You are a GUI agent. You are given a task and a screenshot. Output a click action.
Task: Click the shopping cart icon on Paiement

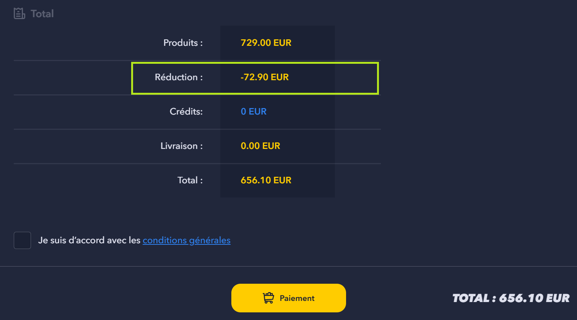(268, 298)
